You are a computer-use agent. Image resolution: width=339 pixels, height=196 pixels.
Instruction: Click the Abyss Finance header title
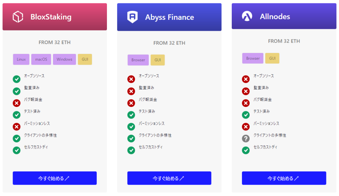click(x=169, y=17)
